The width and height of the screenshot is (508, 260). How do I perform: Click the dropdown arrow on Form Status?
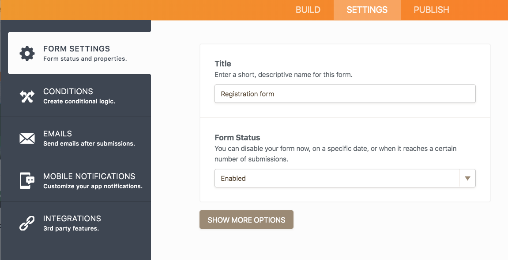point(468,178)
